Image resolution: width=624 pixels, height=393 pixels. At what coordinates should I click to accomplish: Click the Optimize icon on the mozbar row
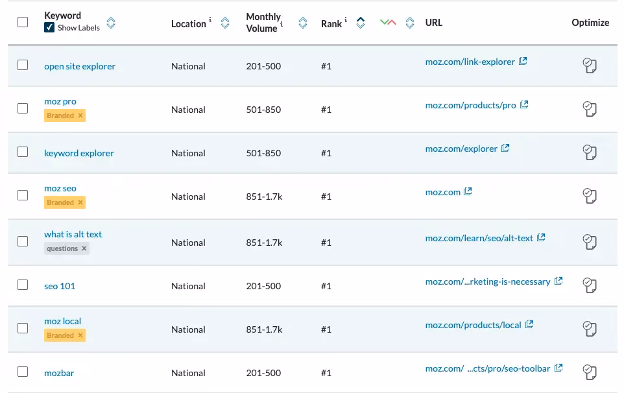tap(590, 372)
